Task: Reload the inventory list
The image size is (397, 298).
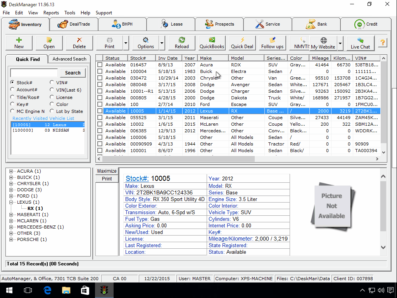Action: [x=181, y=43]
